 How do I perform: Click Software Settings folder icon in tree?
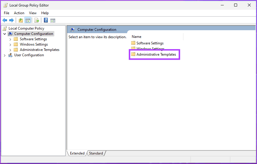point(16,39)
